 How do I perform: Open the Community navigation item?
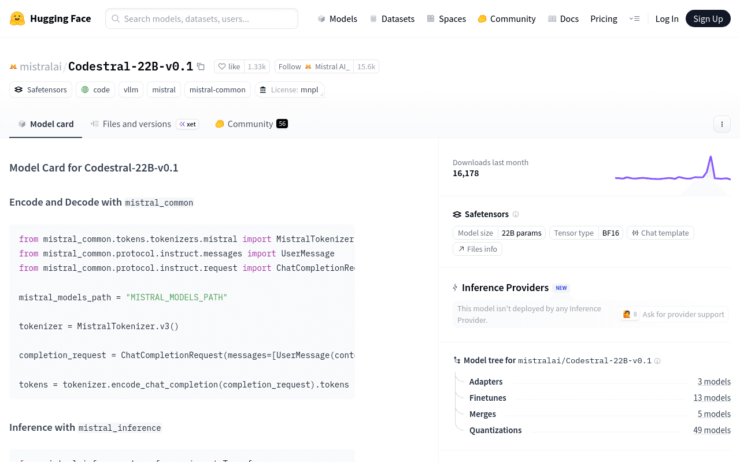(x=507, y=18)
